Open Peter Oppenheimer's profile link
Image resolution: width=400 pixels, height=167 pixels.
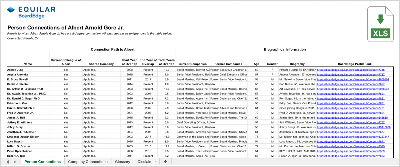point(351,151)
